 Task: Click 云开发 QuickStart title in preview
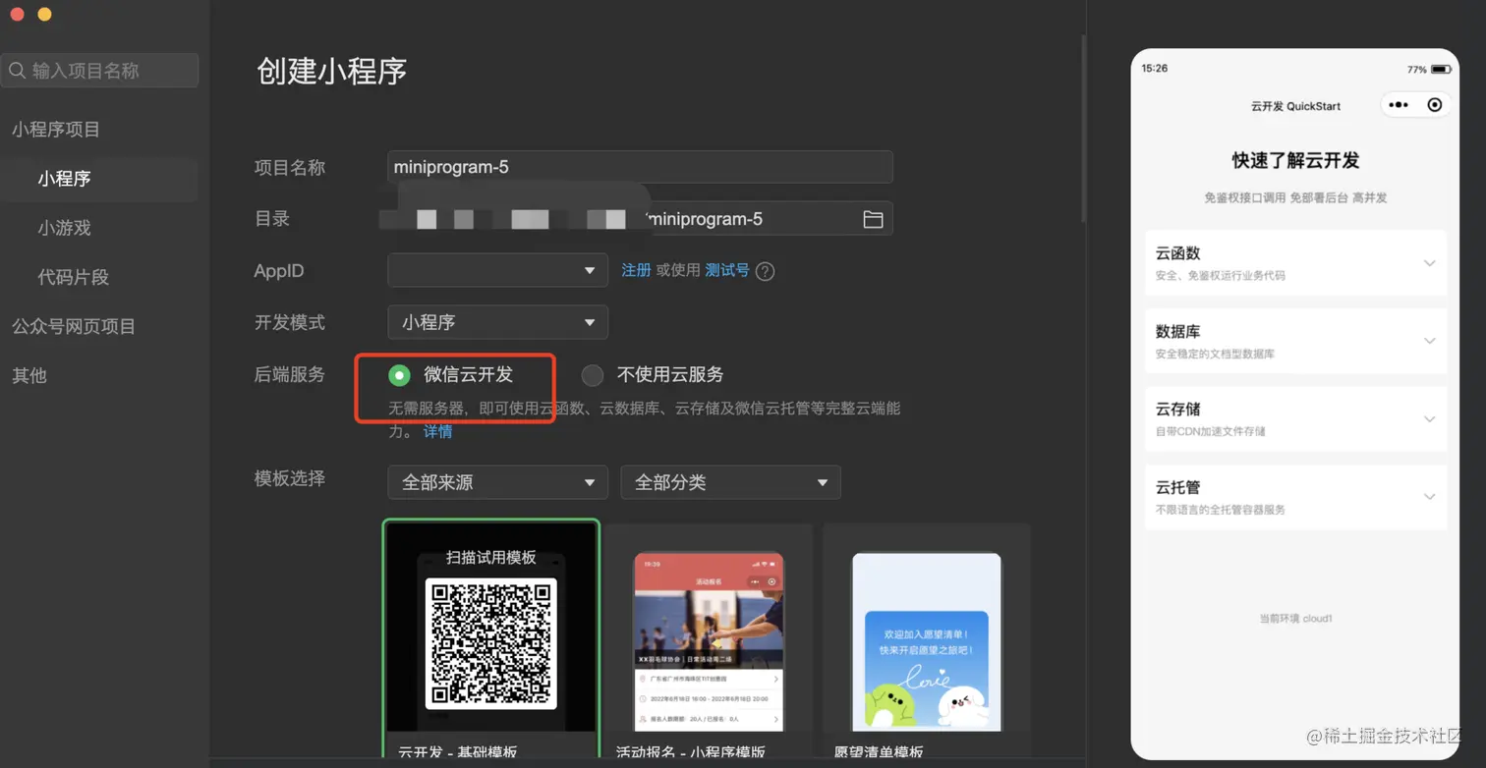[1295, 106]
